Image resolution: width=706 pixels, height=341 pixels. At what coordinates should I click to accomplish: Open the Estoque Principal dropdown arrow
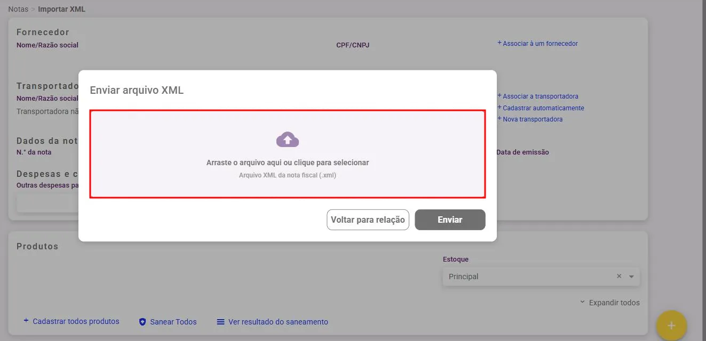click(x=631, y=277)
